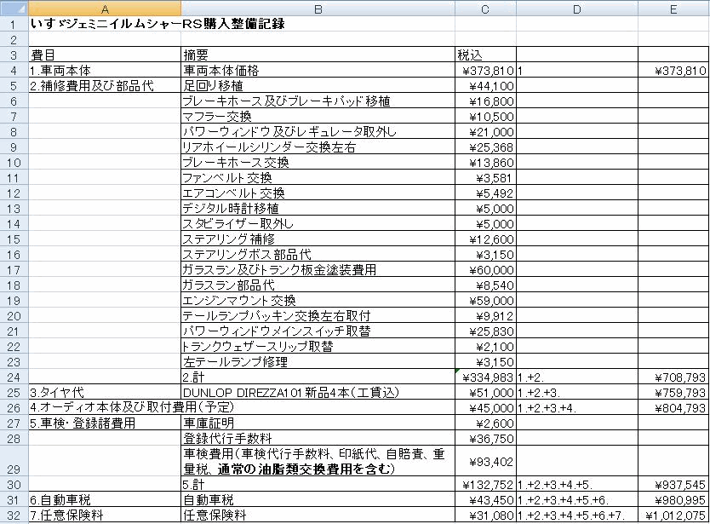The image size is (710, 524).
Task: Select the ¥937,545 cell
Action: point(673,485)
